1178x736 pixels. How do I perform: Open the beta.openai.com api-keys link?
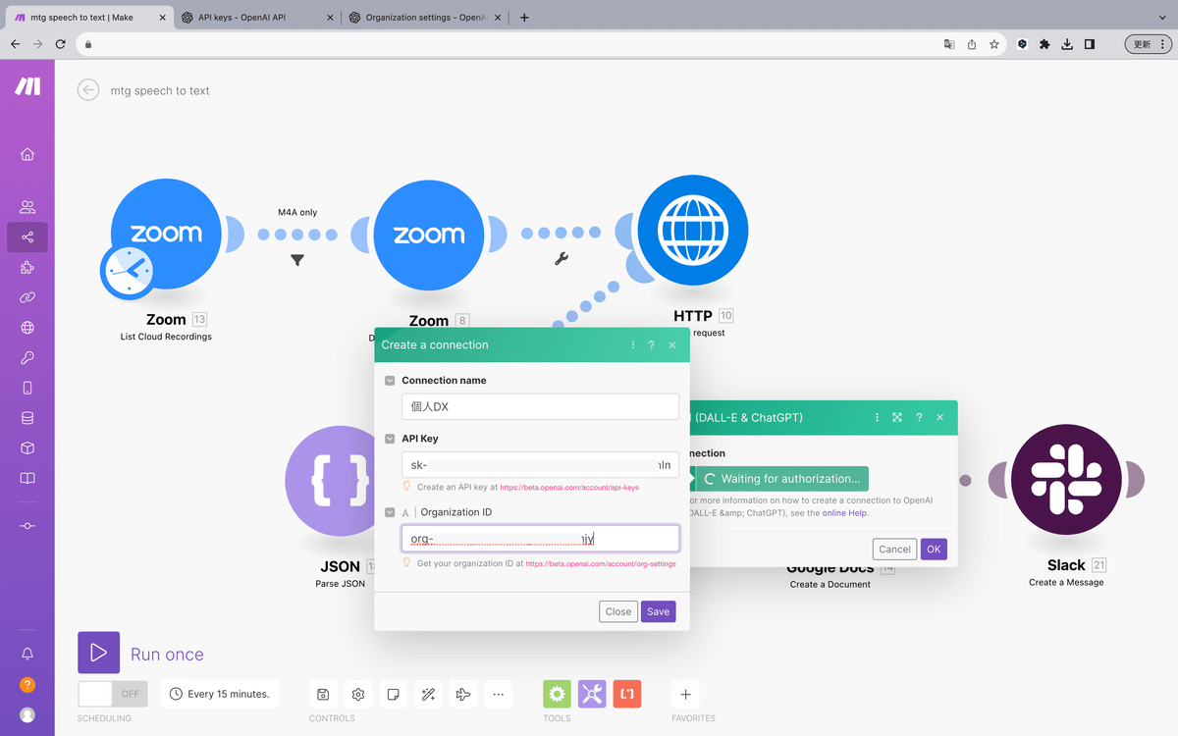coord(569,488)
